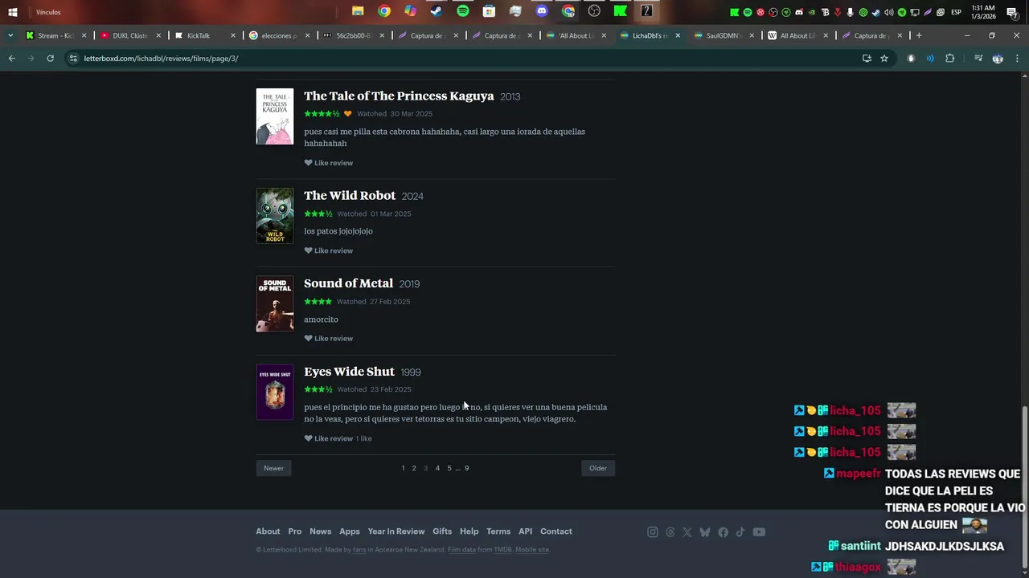Open footer Contact link
Screen dimensions: 1029x578
556,531
